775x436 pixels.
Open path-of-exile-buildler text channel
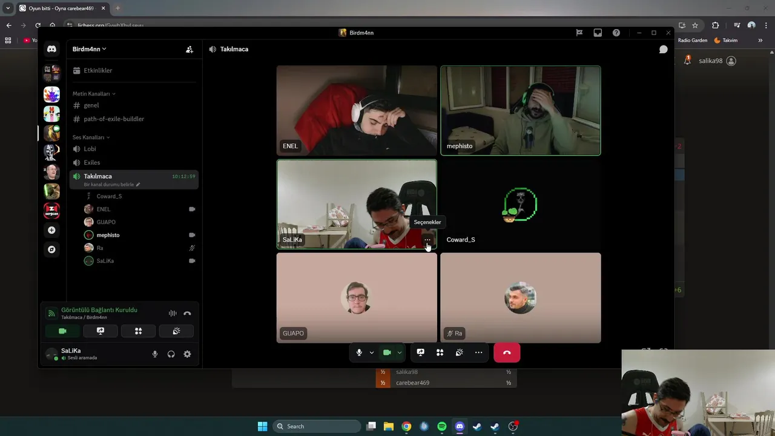pos(134,119)
